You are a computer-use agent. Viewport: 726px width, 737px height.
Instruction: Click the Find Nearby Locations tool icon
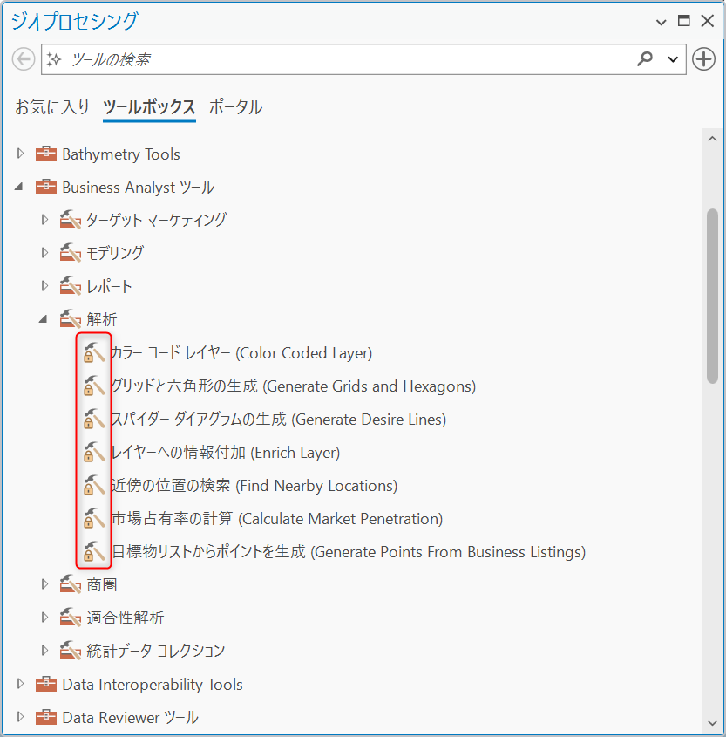coord(93,486)
